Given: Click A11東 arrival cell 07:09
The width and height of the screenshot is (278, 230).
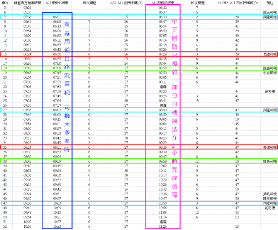Looking at the screenshot, I should point(57,68).
